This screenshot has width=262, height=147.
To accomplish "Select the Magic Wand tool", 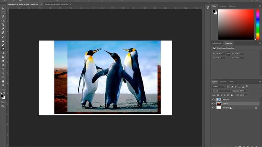I will tap(3, 20).
